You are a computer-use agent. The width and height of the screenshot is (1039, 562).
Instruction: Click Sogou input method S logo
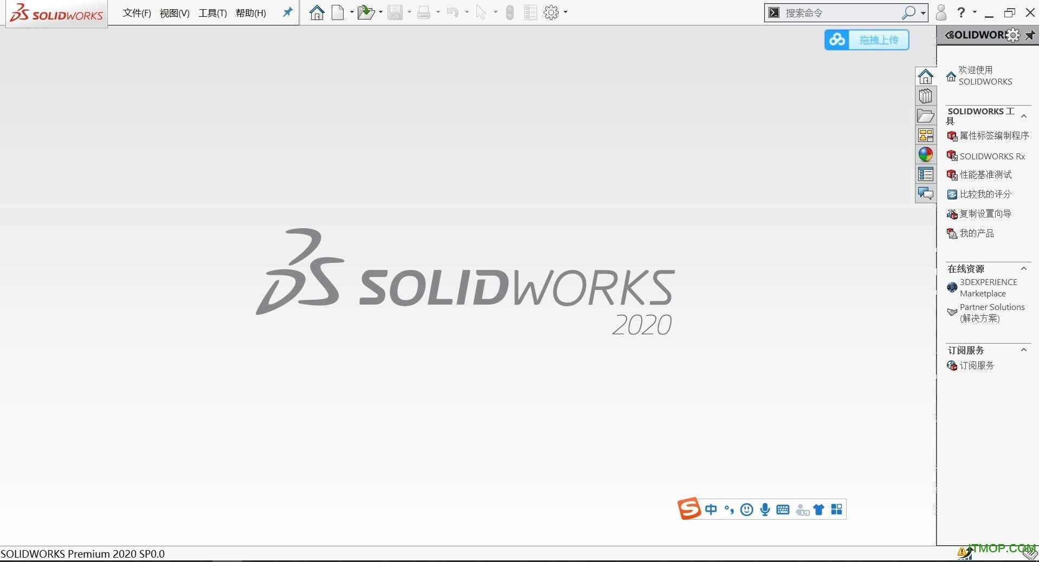pyautogui.click(x=689, y=509)
